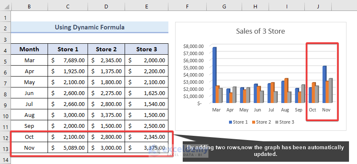Click the 'Store 1' table header cell
The width and height of the screenshot is (357, 164).
[x=68, y=49]
